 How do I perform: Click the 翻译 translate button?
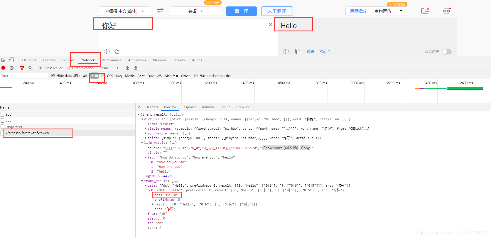[242, 11]
